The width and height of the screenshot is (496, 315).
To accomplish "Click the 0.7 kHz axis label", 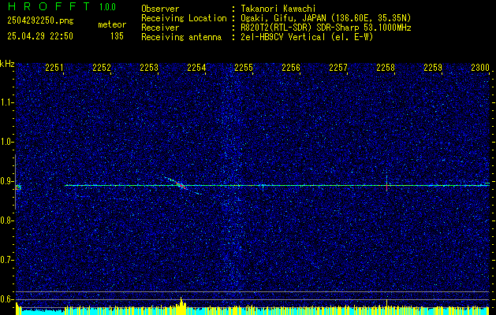I will click(7, 260).
